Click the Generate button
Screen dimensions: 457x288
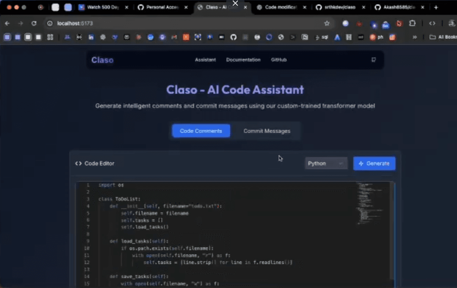pyautogui.click(x=374, y=164)
